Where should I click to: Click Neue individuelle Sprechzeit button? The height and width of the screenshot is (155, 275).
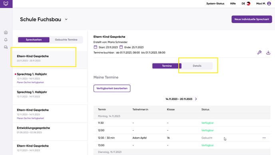[252, 19]
